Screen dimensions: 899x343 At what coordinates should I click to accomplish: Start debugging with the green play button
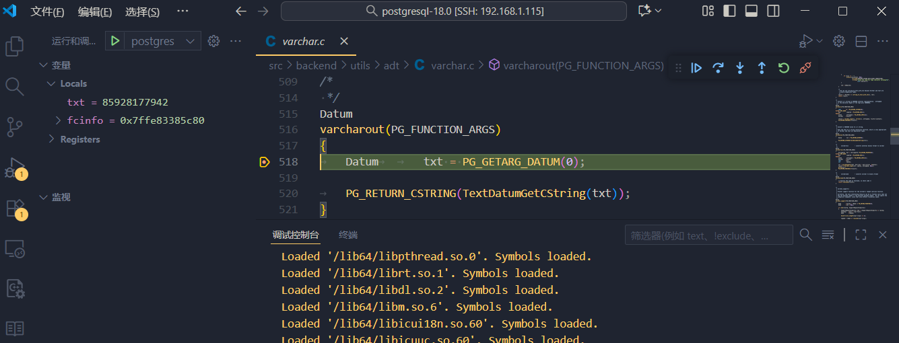115,41
